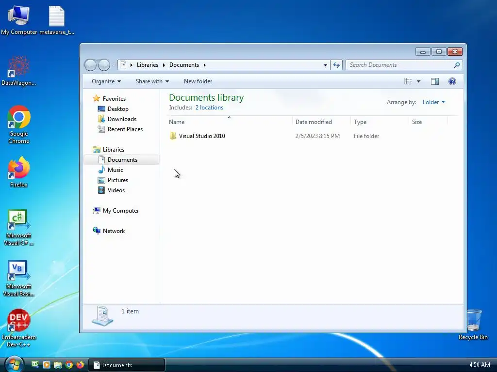Viewport: 497px width, 372px height.
Task: Expand the recent pages dropdown arrow
Action: pyautogui.click(x=114, y=65)
